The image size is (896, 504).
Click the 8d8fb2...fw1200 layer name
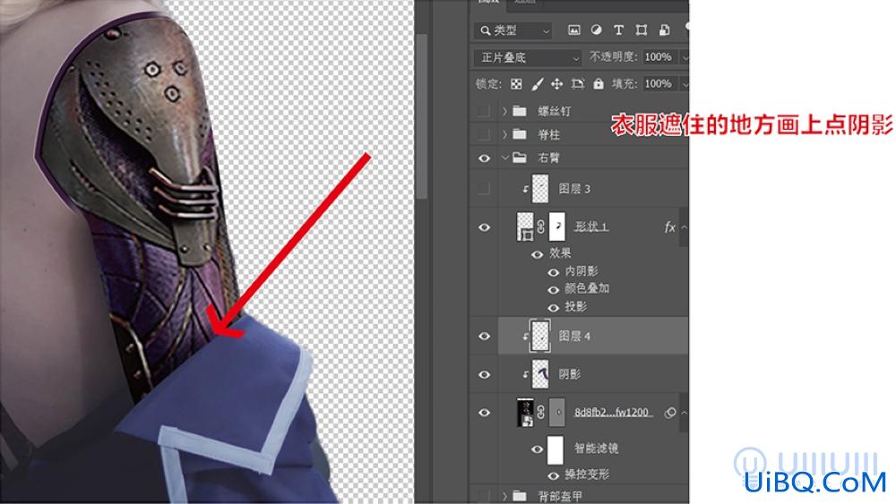pyautogui.click(x=612, y=412)
